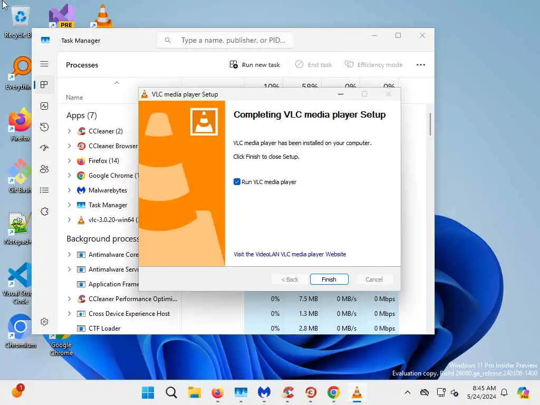Open Task Manager hamburger navigation menu
Screen dimensions: 540x405
pos(44,64)
